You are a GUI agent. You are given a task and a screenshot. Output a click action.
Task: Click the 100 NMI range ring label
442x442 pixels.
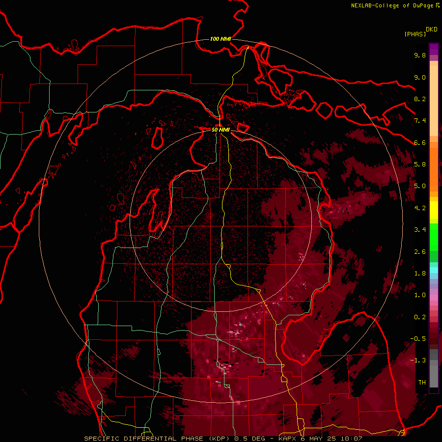tap(221, 39)
